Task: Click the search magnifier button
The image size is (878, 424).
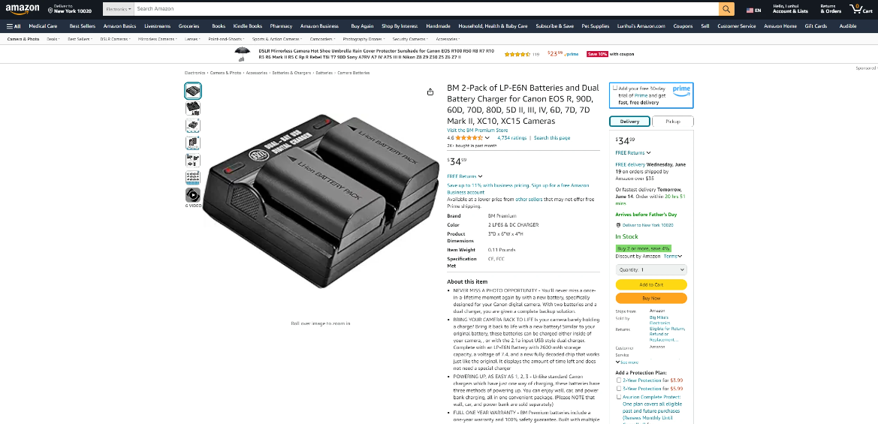Action: pyautogui.click(x=726, y=9)
